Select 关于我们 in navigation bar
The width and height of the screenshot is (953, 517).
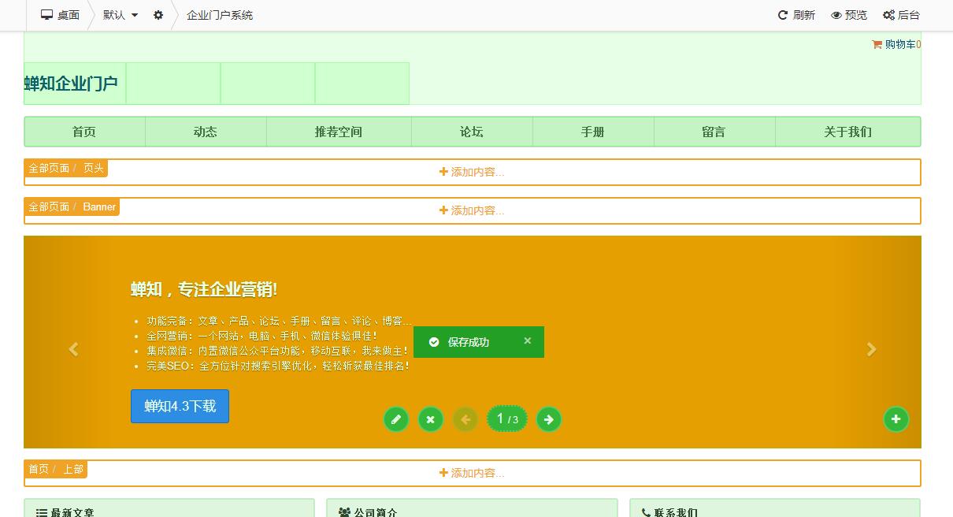[847, 132]
